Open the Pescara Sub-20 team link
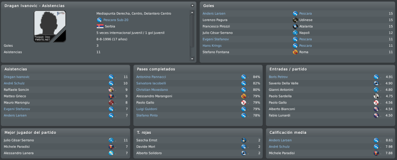Screen dimensions: 397x160 coord(116,20)
